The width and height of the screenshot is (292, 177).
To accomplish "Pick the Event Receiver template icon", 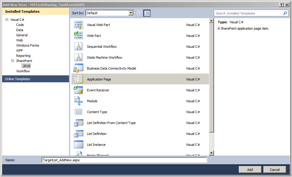I will click(78, 90).
